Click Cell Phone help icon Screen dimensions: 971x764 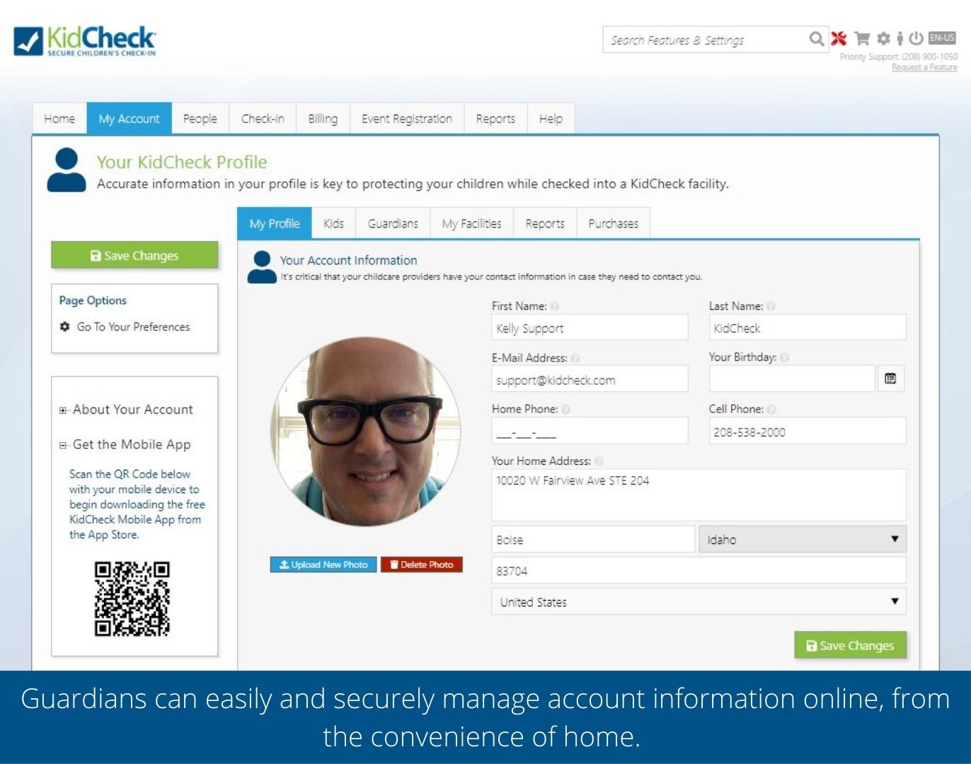click(771, 410)
